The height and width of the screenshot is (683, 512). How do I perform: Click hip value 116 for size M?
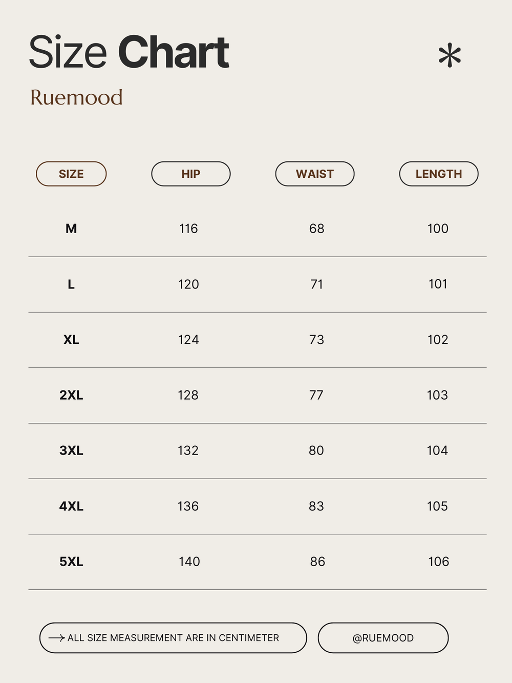coord(188,229)
